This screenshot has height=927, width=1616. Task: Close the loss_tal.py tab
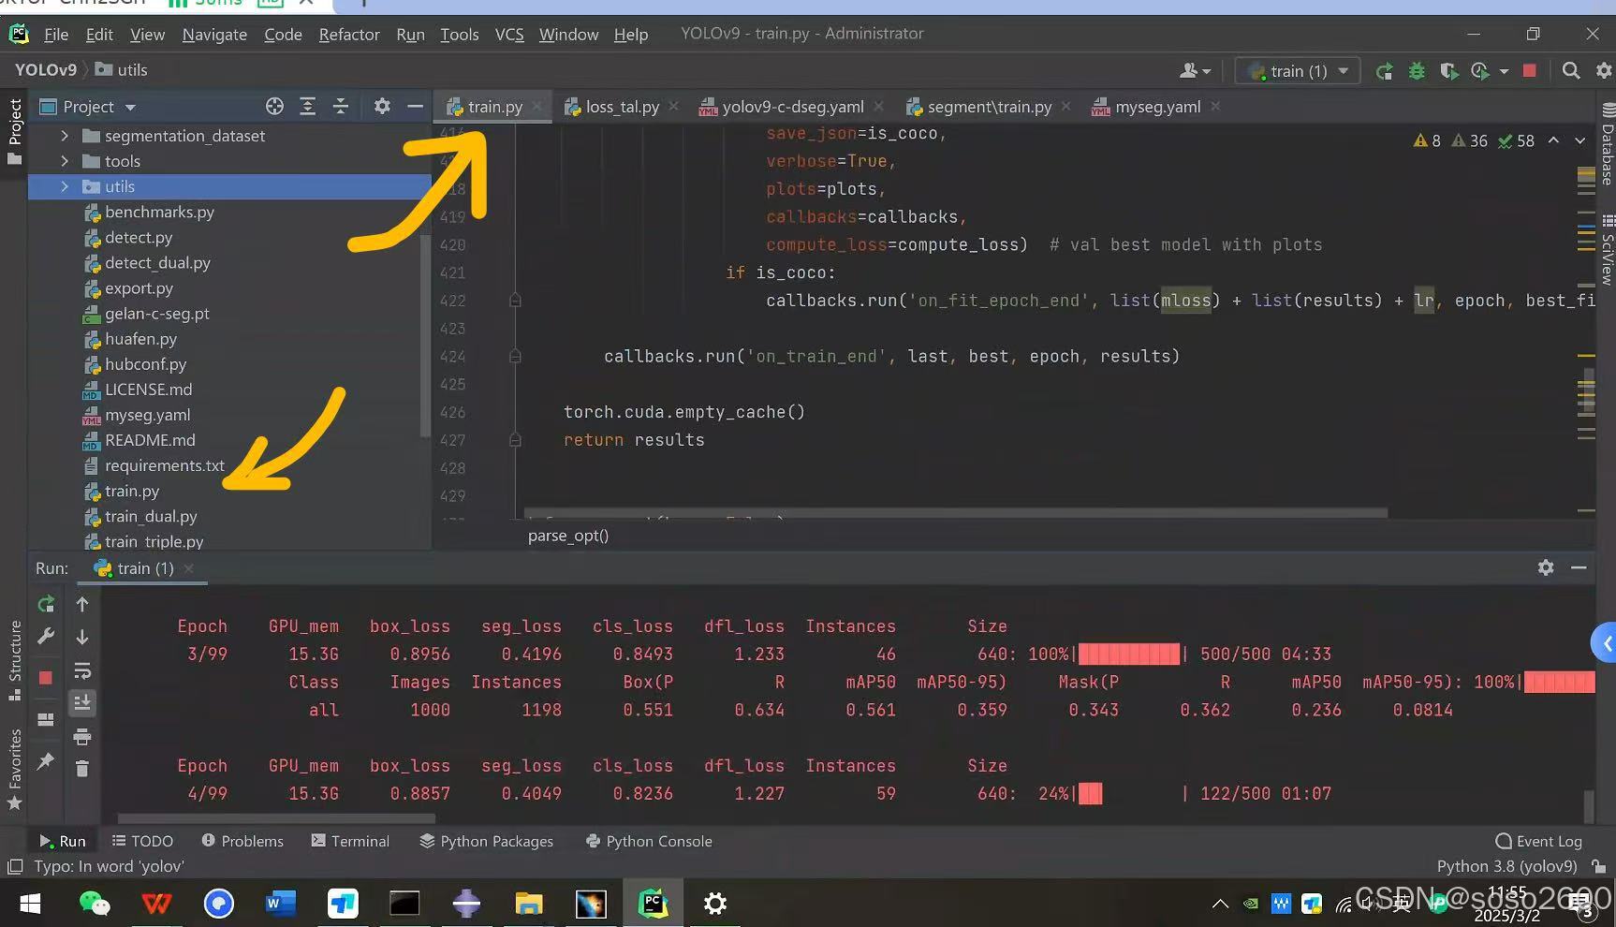coord(673,107)
